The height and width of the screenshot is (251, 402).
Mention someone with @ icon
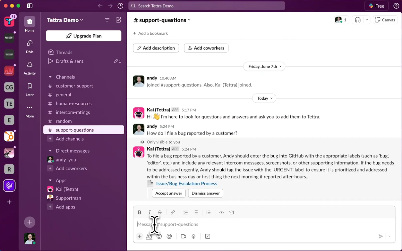click(x=169, y=236)
